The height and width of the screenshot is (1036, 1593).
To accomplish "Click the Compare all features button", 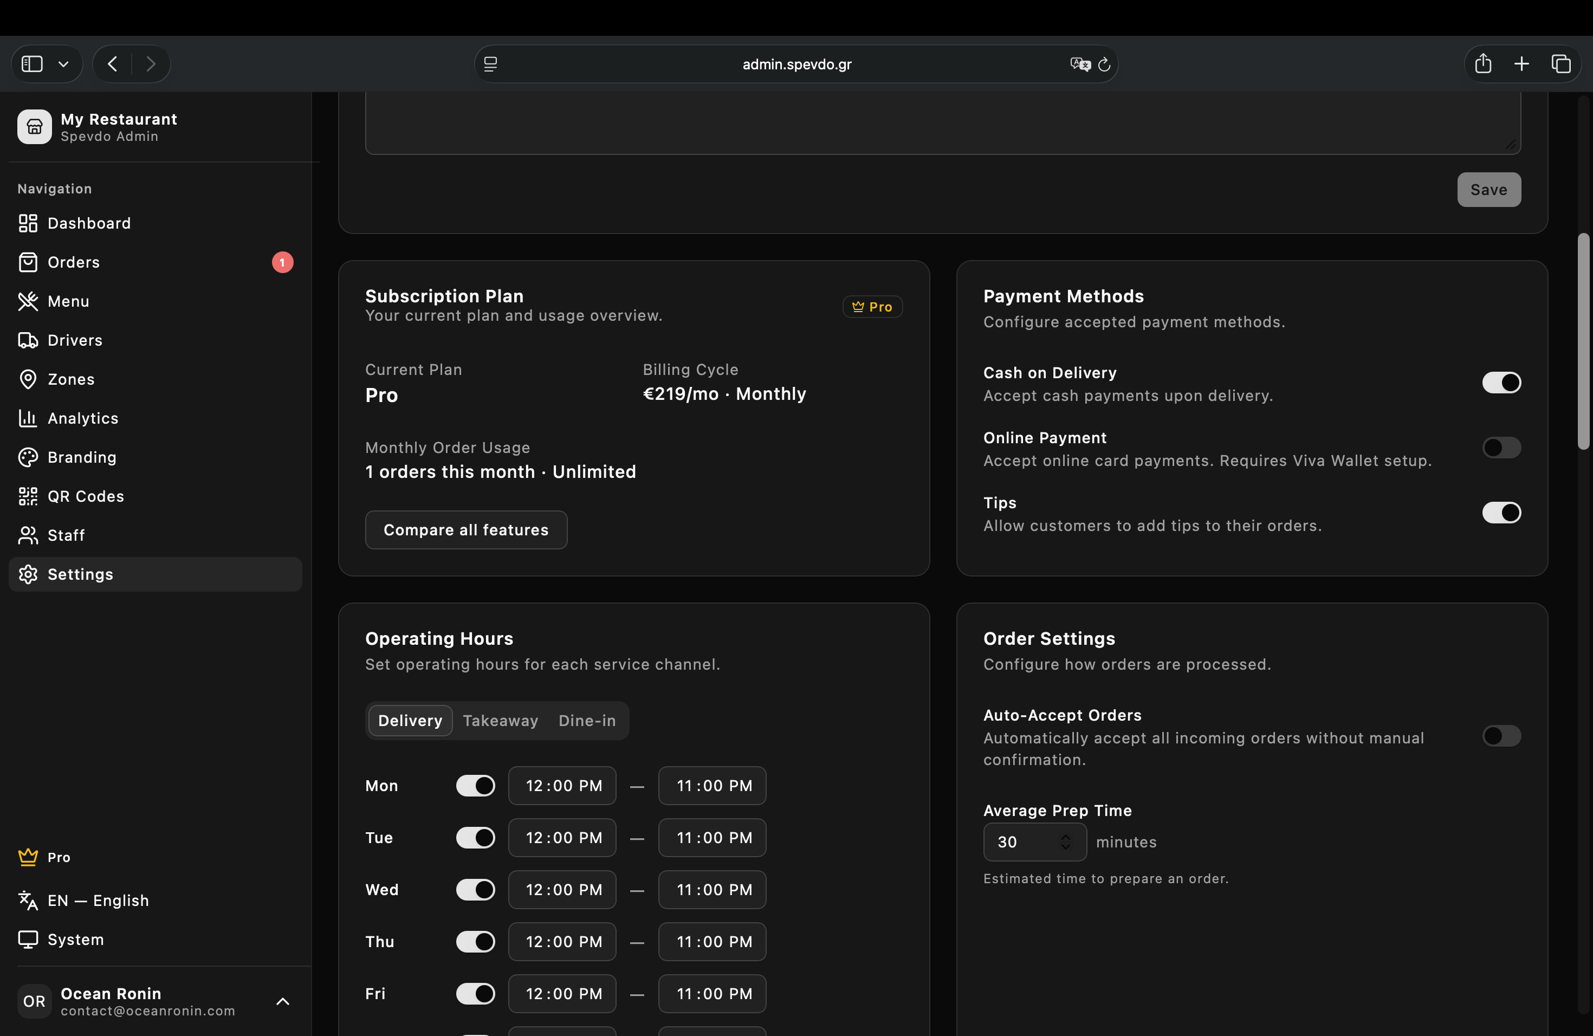I will 466,529.
